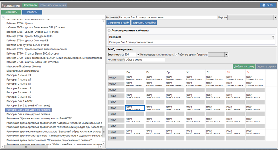Toggle Не превышать вместимость checkbox

(138, 55)
